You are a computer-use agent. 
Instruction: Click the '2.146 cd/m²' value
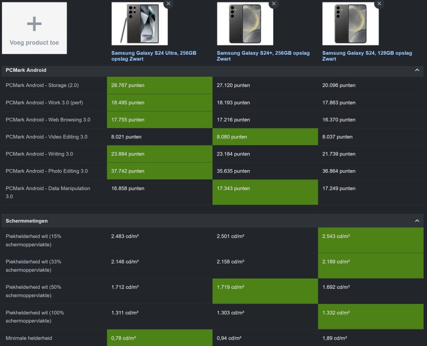[125, 261]
